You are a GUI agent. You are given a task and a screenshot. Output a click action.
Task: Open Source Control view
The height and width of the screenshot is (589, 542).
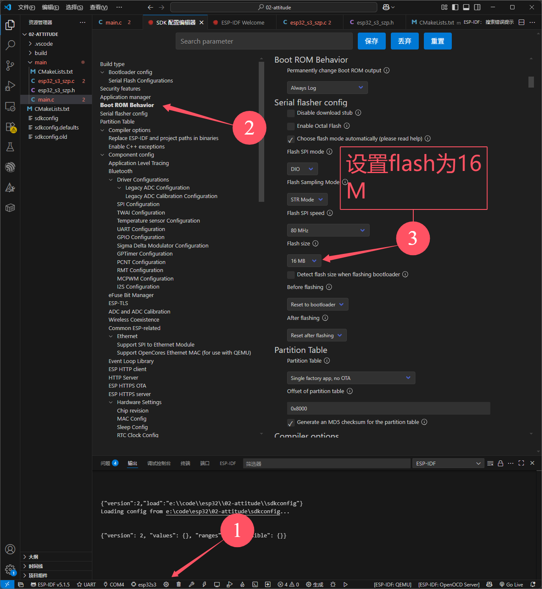click(x=10, y=65)
